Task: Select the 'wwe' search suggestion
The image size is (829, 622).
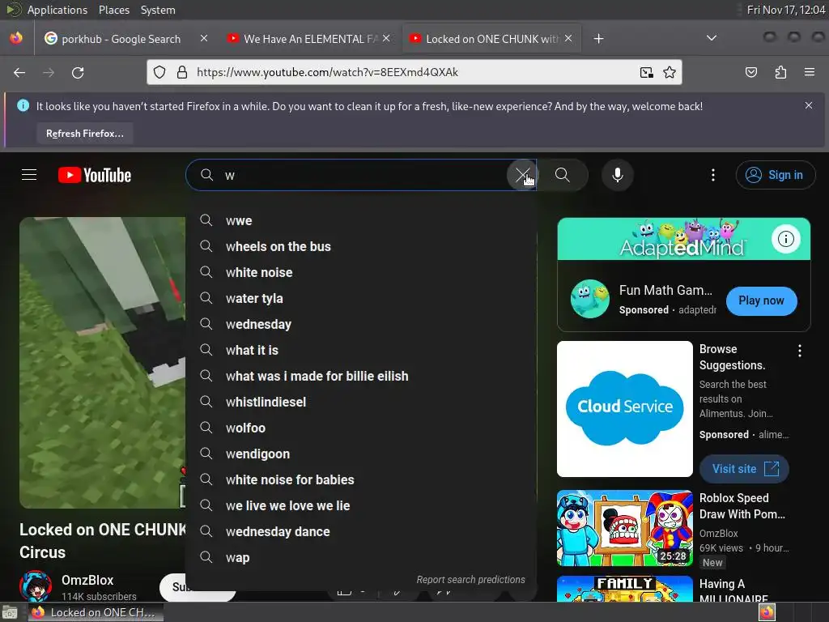Action: coord(361,220)
